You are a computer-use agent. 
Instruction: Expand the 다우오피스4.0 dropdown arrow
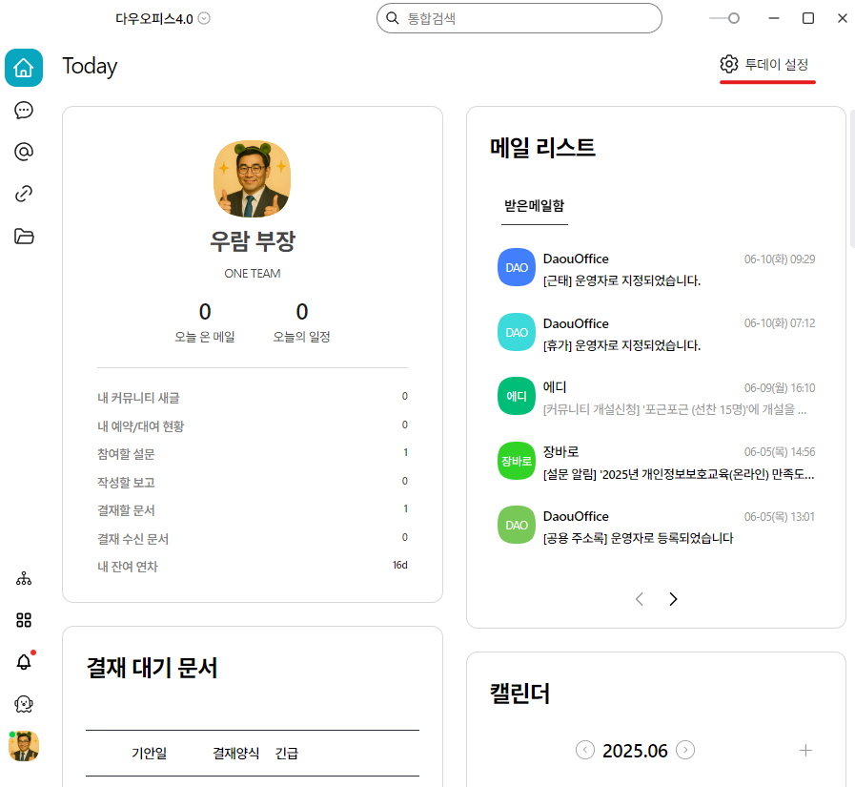pos(204,18)
